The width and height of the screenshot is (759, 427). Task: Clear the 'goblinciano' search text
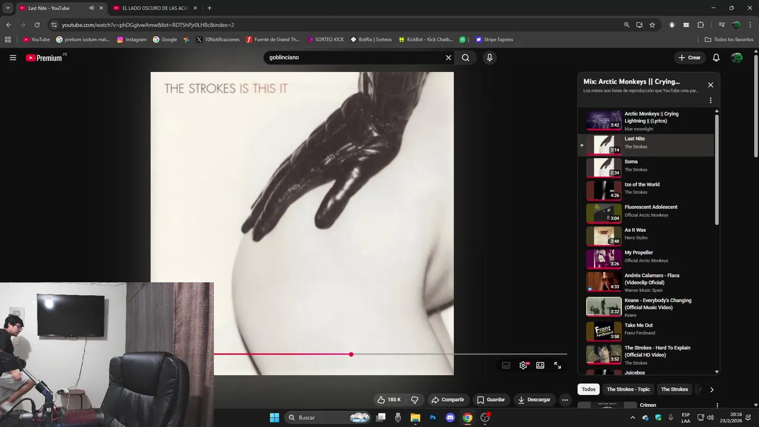pos(448,58)
